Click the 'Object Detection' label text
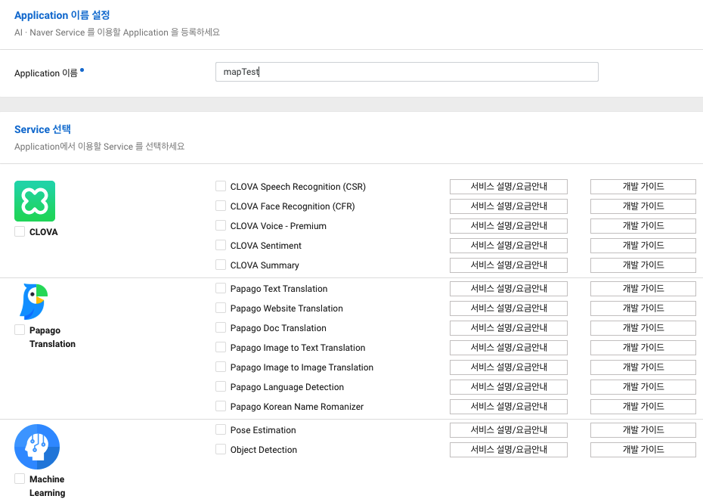The image size is (703, 502). pyautogui.click(x=264, y=450)
